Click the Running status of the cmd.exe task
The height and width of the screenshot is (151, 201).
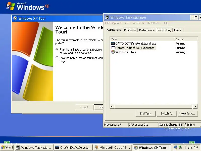[x=180, y=44]
